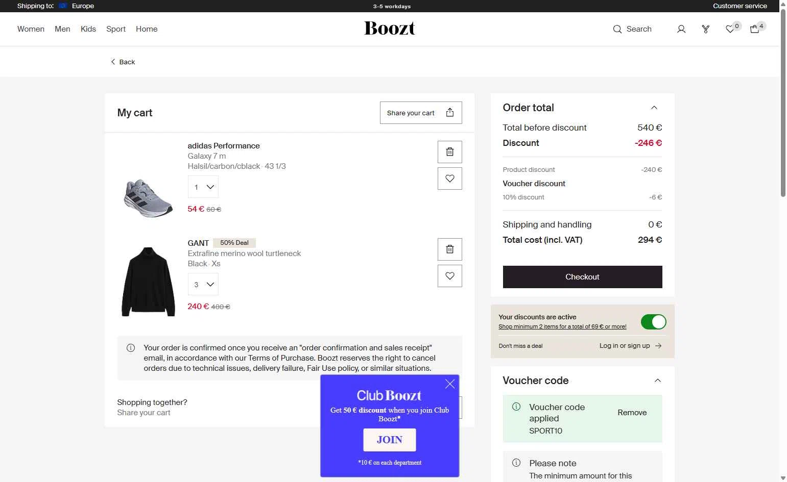Screen dimensions: 787x482
Task: Click the GANT brand name
Action: click(x=198, y=243)
